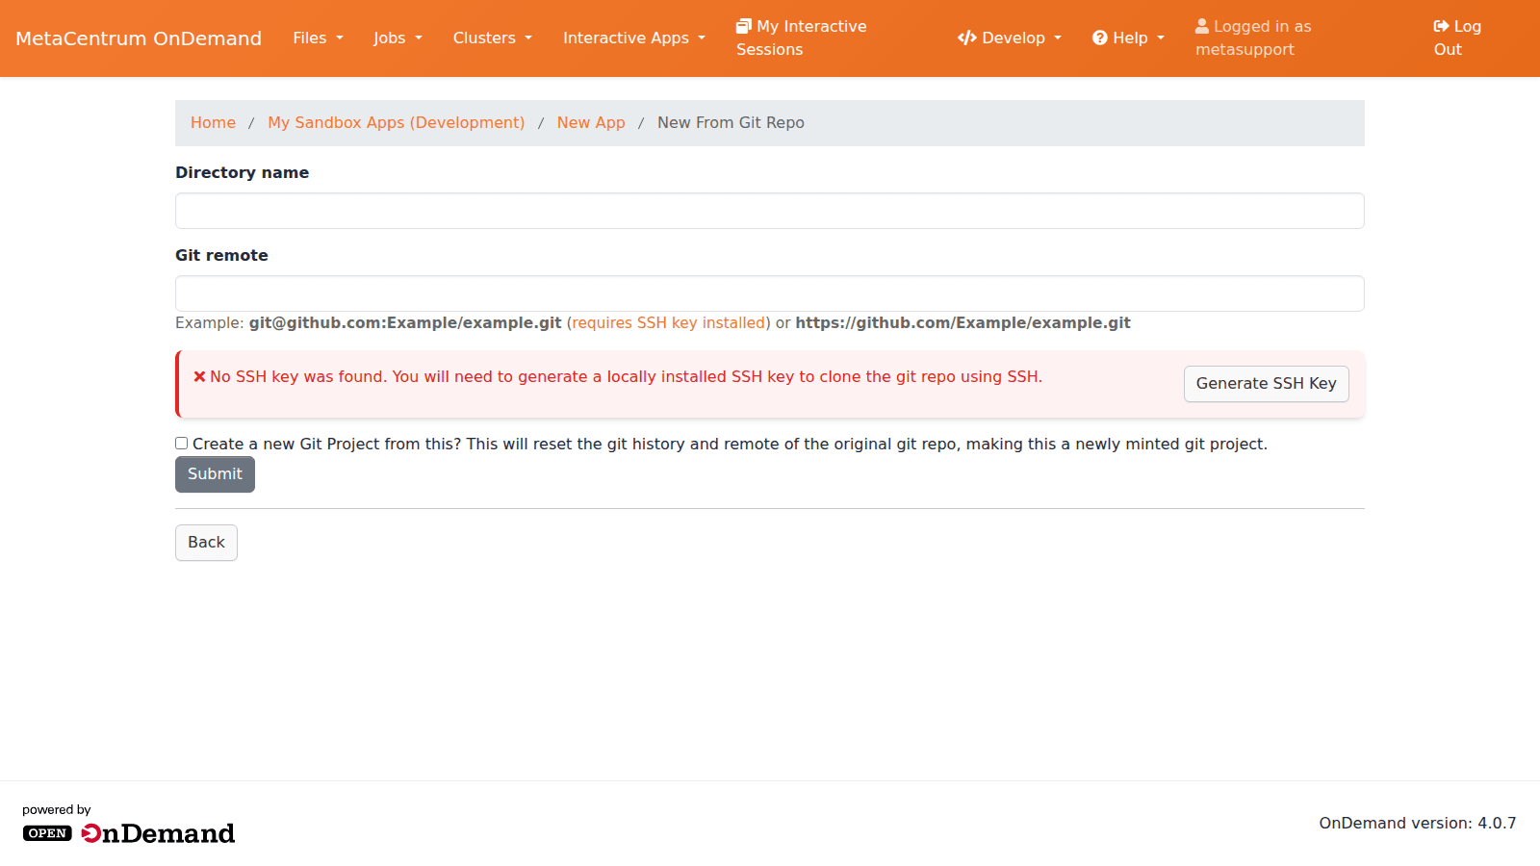Click the requires SSH key installed link
Screen dimensions: 1540x866
click(669, 322)
